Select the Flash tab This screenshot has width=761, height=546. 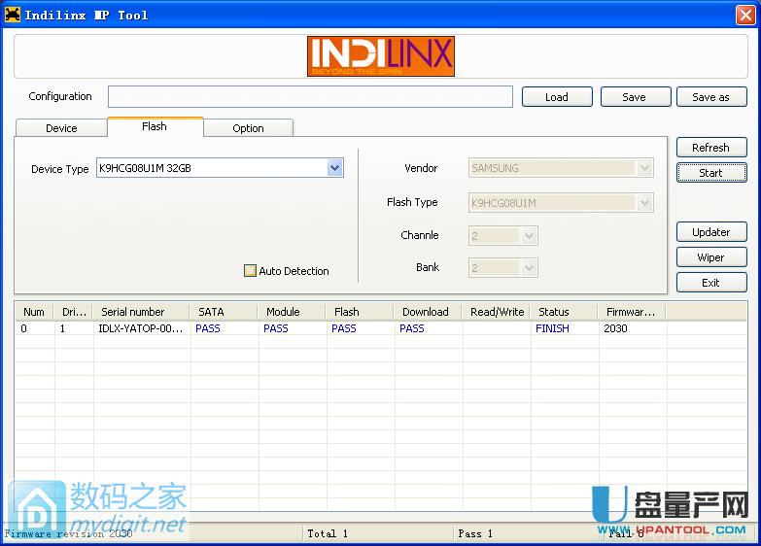click(155, 126)
